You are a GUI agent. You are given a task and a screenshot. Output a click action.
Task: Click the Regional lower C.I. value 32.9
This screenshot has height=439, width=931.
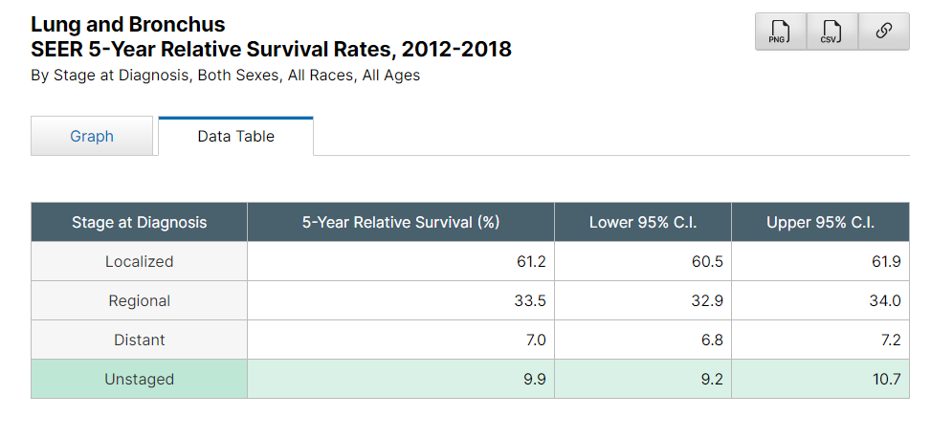tap(707, 300)
